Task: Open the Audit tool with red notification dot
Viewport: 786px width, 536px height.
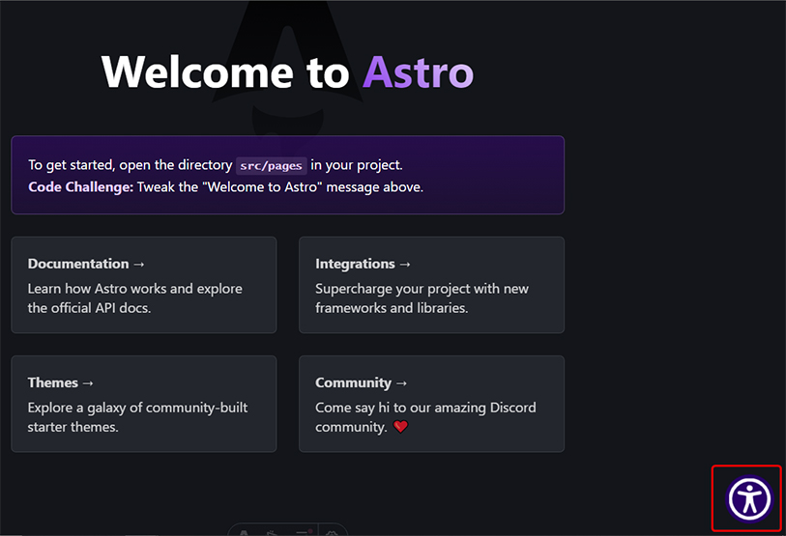Action: click(303, 532)
